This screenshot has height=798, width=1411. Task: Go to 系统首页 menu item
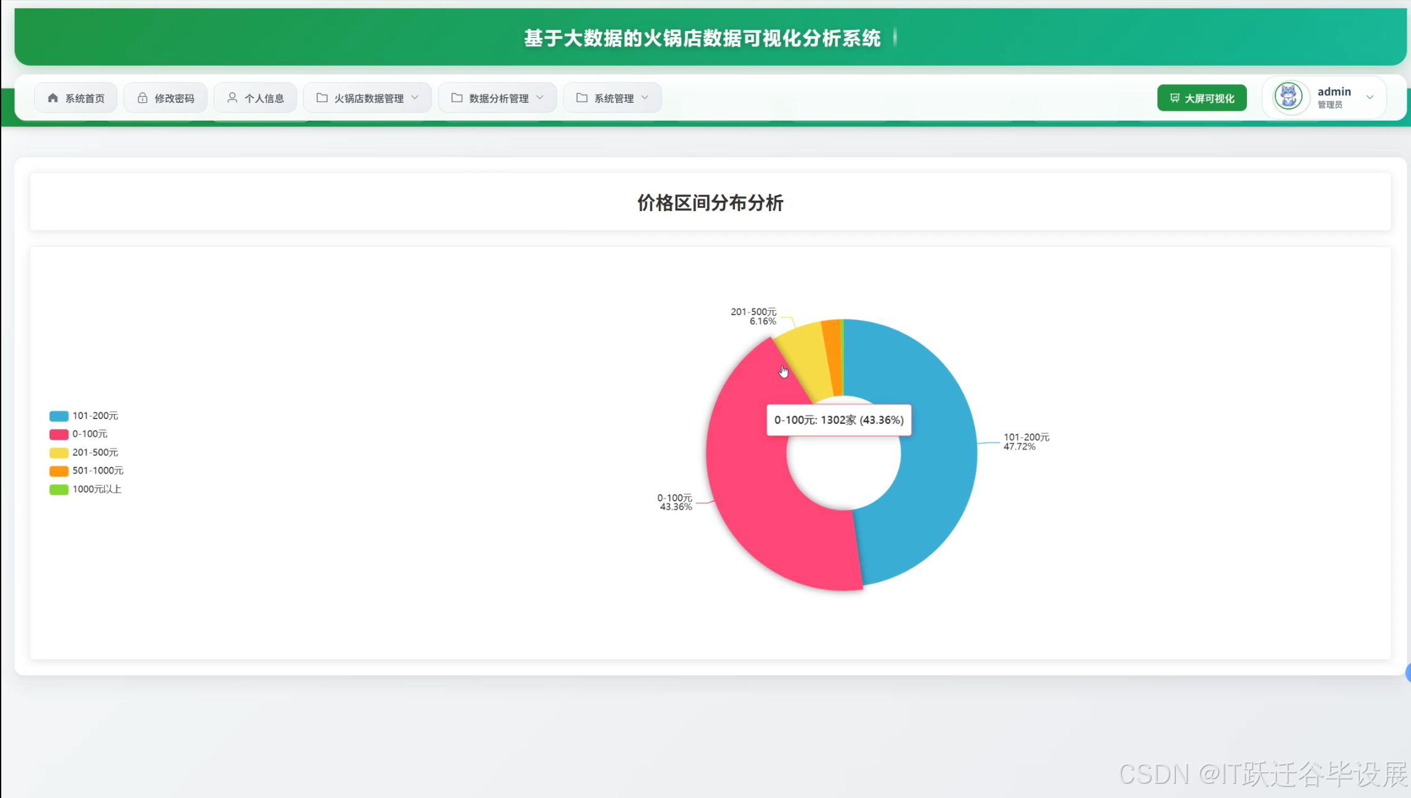(x=76, y=98)
